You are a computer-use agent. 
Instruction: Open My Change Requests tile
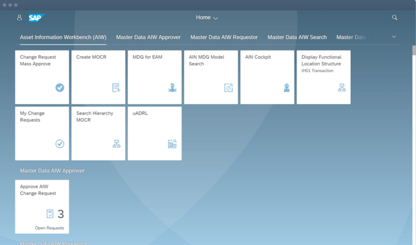[42, 133]
